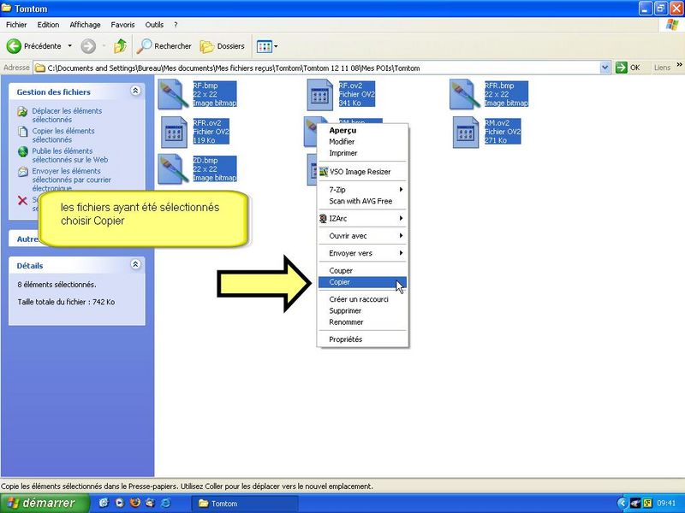The width and height of the screenshot is (685, 513).
Task: Select the RF.bmp bitmap file icon
Action: click(x=173, y=94)
